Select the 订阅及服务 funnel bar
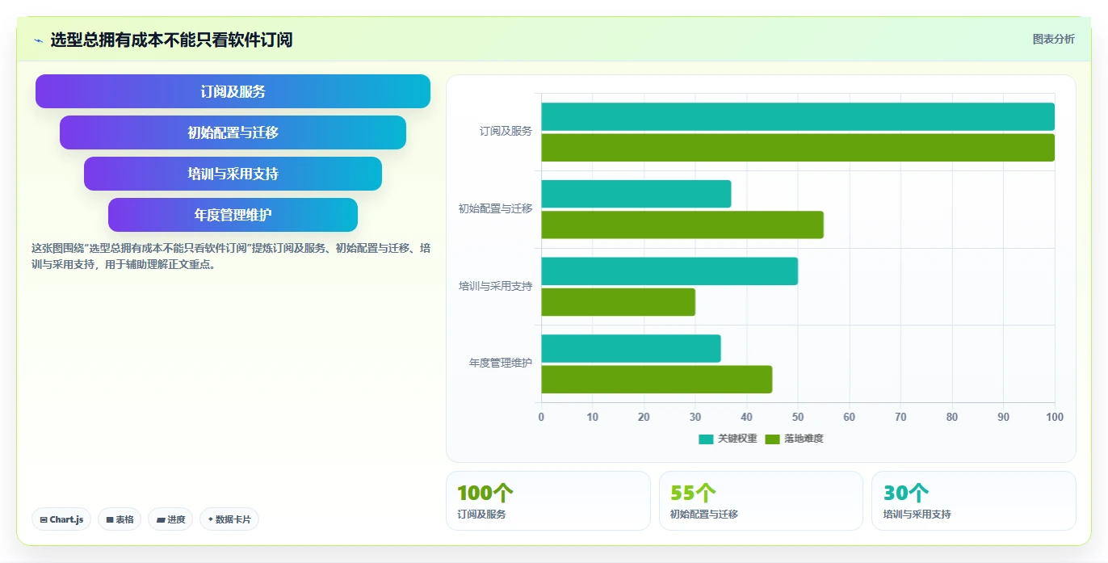1108x563 pixels. pyautogui.click(x=233, y=91)
